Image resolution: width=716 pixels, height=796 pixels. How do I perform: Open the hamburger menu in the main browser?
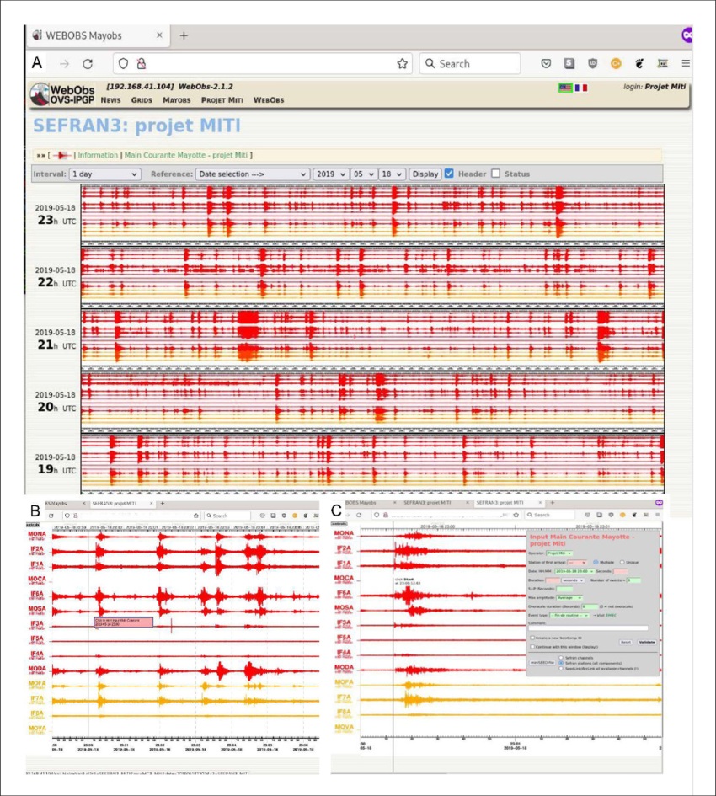click(x=686, y=64)
